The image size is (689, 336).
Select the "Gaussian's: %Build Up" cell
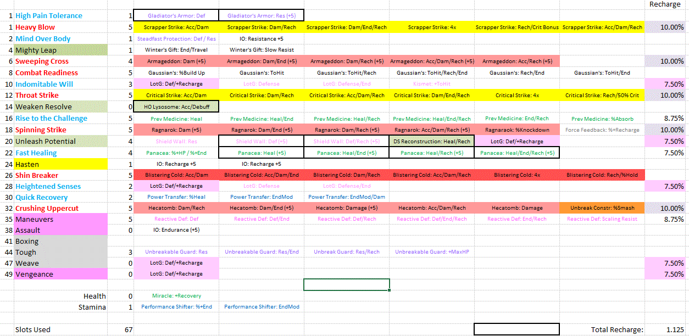pos(176,73)
